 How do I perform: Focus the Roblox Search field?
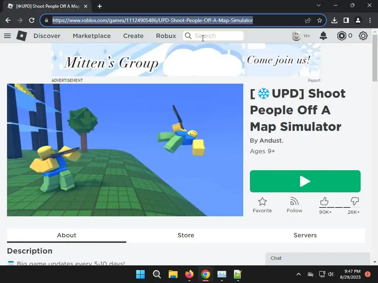[213, 36]
